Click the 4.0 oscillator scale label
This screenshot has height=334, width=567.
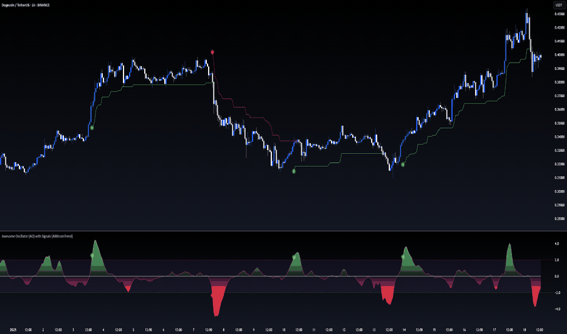coord(557,244)
